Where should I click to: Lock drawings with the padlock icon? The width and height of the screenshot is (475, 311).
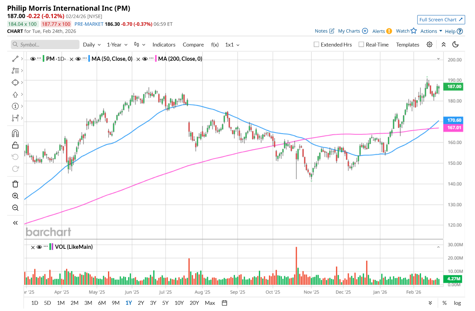click(15, 145)
